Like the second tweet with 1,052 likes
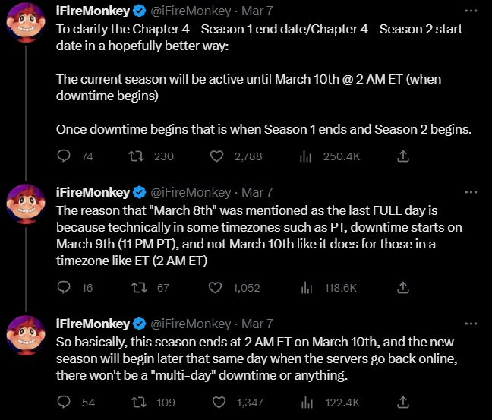492x420 pixels. point(216,287)
